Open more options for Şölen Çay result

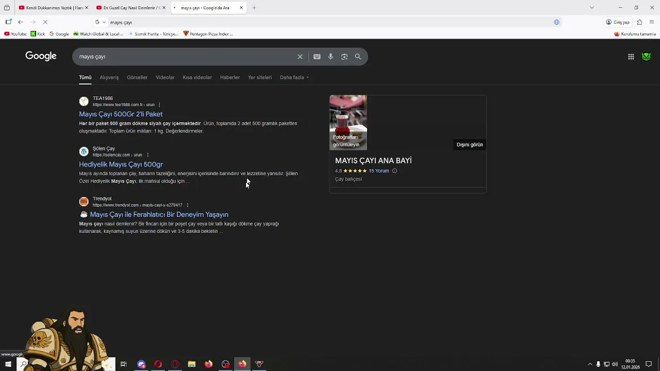click(x=147, y=155)
